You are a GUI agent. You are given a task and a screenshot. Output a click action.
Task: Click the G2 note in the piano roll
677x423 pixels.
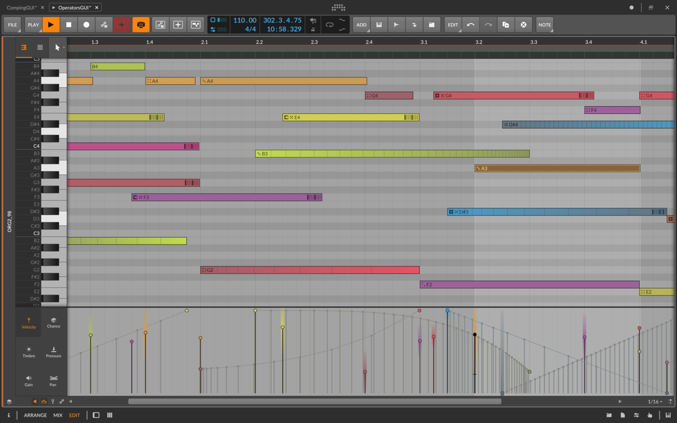pyautogui.click(x=309, y=270)
